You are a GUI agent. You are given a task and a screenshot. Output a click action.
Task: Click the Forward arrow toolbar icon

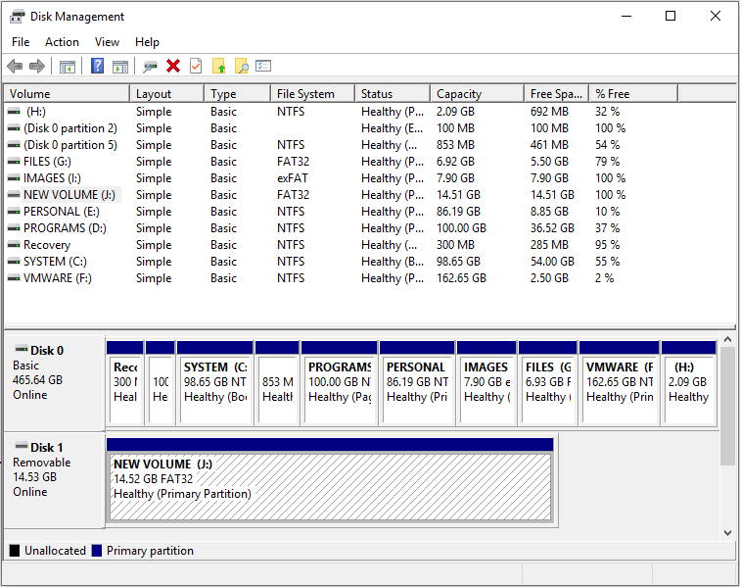(x=37, y=67)
